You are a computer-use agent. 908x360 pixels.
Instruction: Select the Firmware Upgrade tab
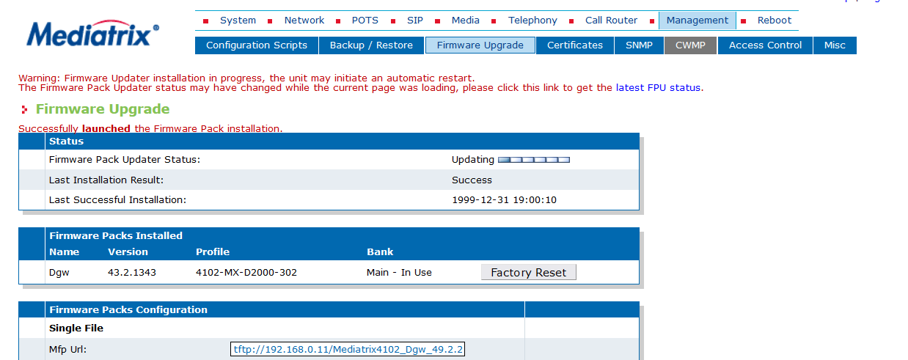480,45
